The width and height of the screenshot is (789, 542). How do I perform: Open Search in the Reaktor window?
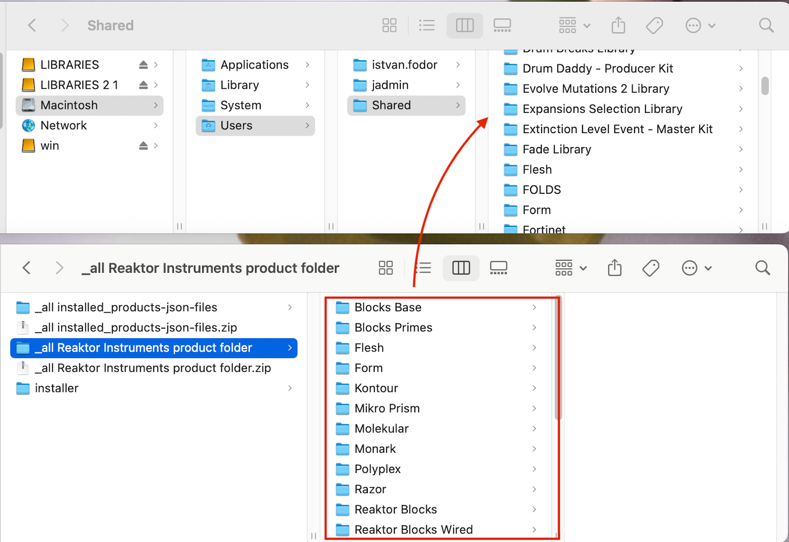(762, 268)
